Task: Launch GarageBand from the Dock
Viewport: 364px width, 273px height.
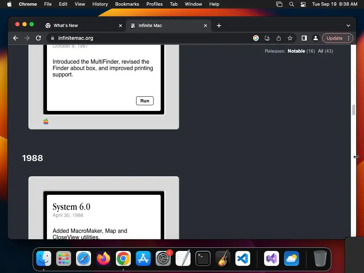Action: [x=223, y=258]
